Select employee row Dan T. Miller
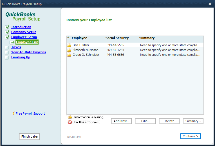This screenshot has width=215, height=146. point(135,45)
